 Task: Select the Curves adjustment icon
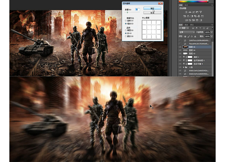click(193, 12)
